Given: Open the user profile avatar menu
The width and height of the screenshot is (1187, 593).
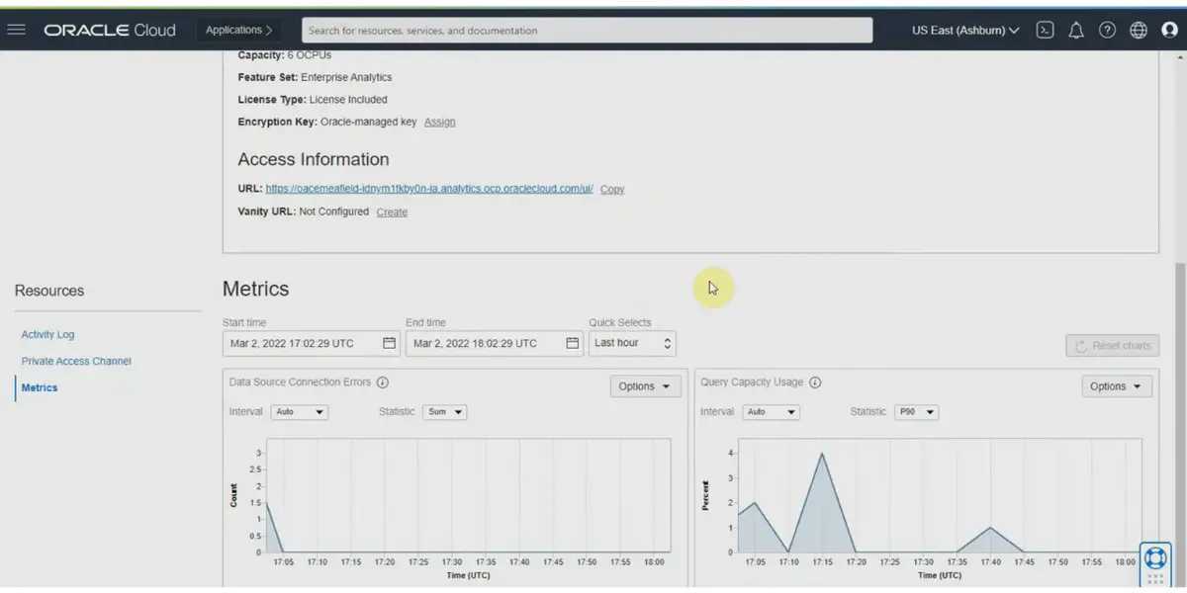Looking at the screenshot, I should click(1169, 30).
